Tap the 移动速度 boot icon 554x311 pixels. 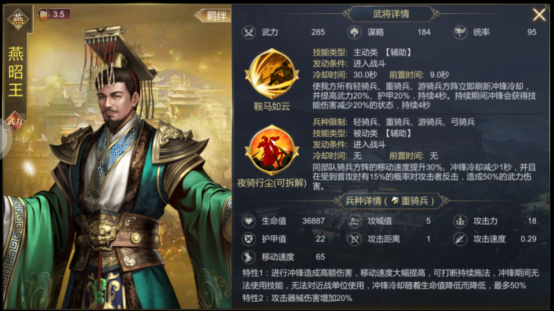[249, 257]
